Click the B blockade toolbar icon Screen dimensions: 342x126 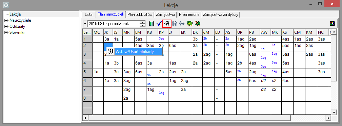point(167,23)
